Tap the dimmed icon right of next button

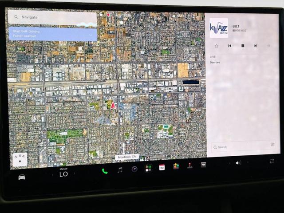[x=268, y=46]
